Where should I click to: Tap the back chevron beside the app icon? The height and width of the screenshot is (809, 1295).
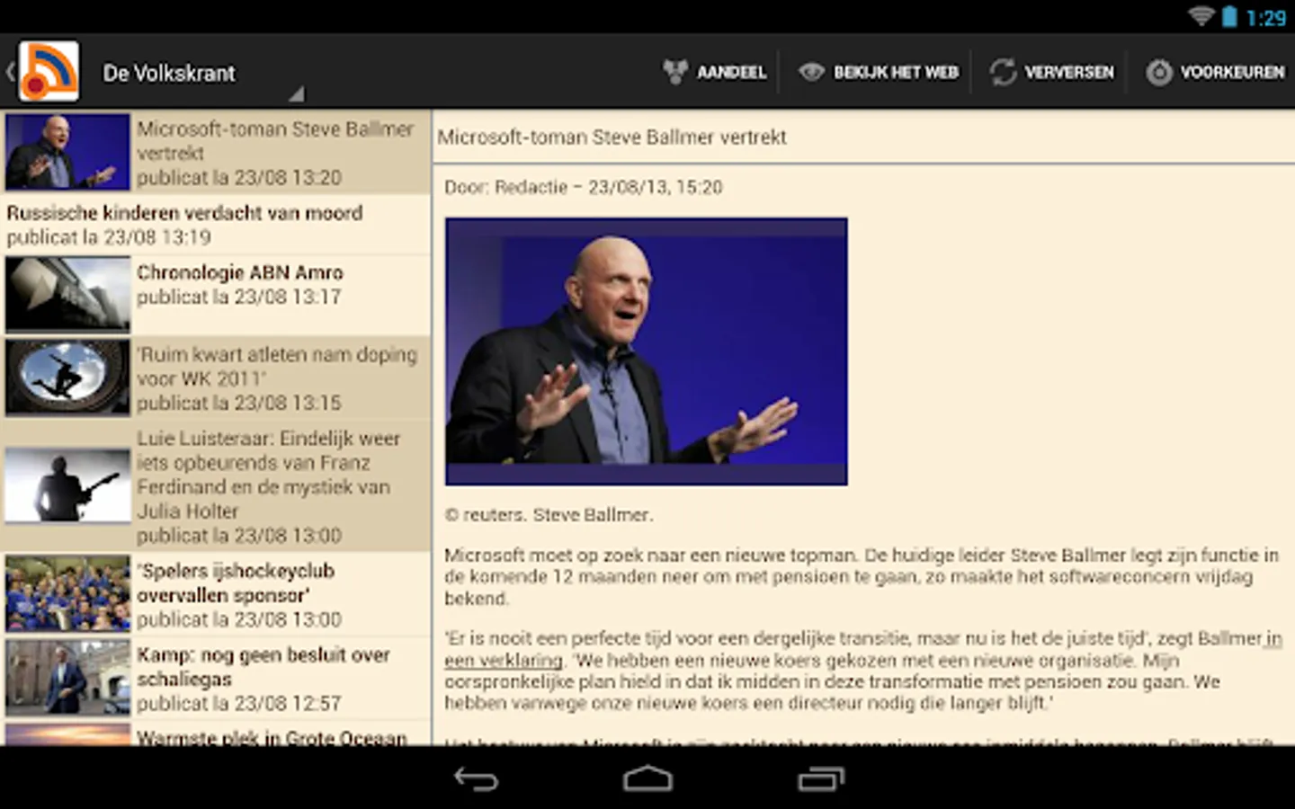point(10,72)
